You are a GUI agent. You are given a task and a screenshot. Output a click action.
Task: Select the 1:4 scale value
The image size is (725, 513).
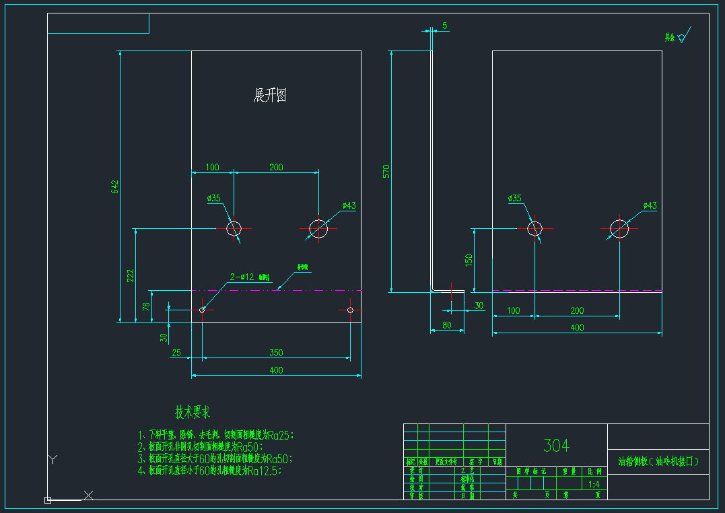594,484
